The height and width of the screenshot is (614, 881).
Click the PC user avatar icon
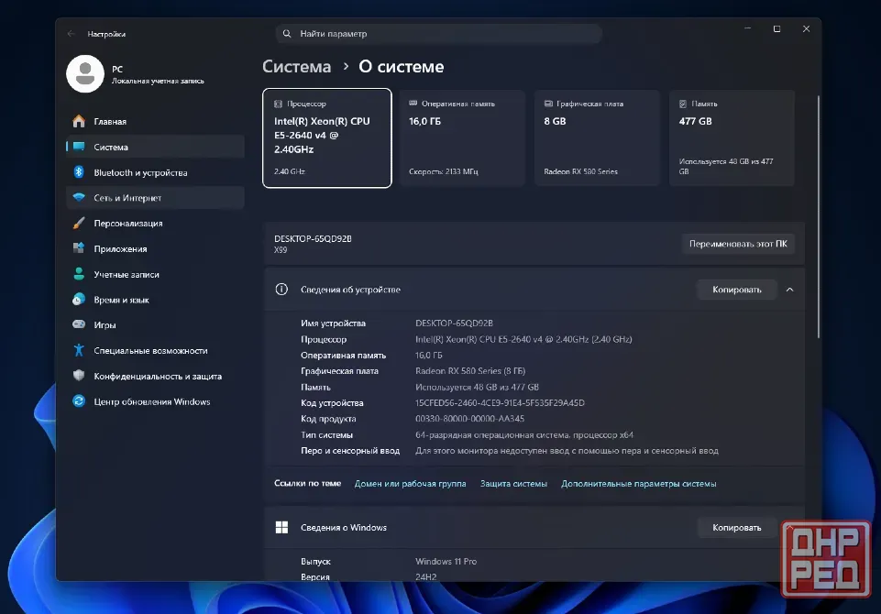point(85,73)
